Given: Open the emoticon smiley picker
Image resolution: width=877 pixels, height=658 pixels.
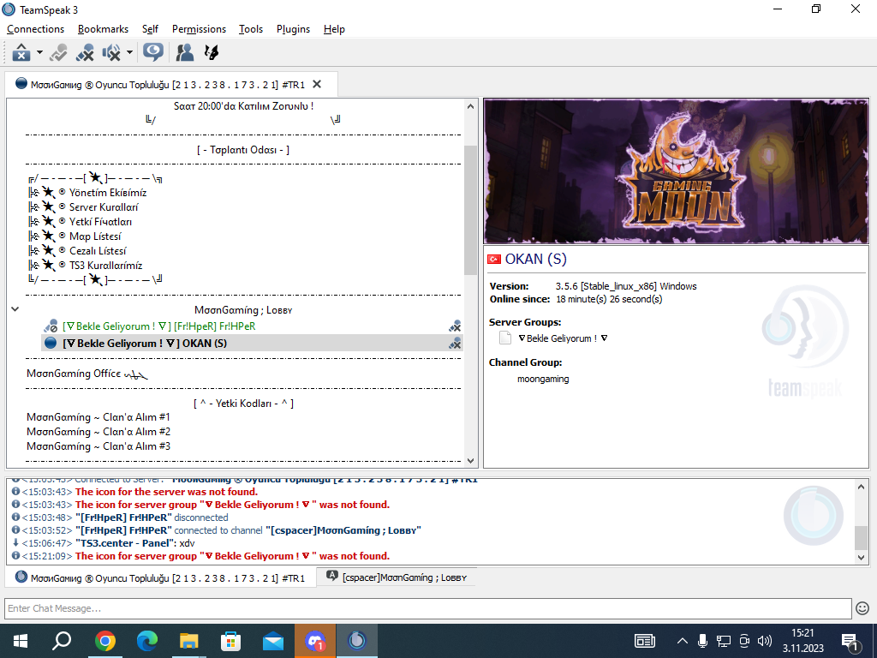Looking at the screenshot, I should coord(862,607).
